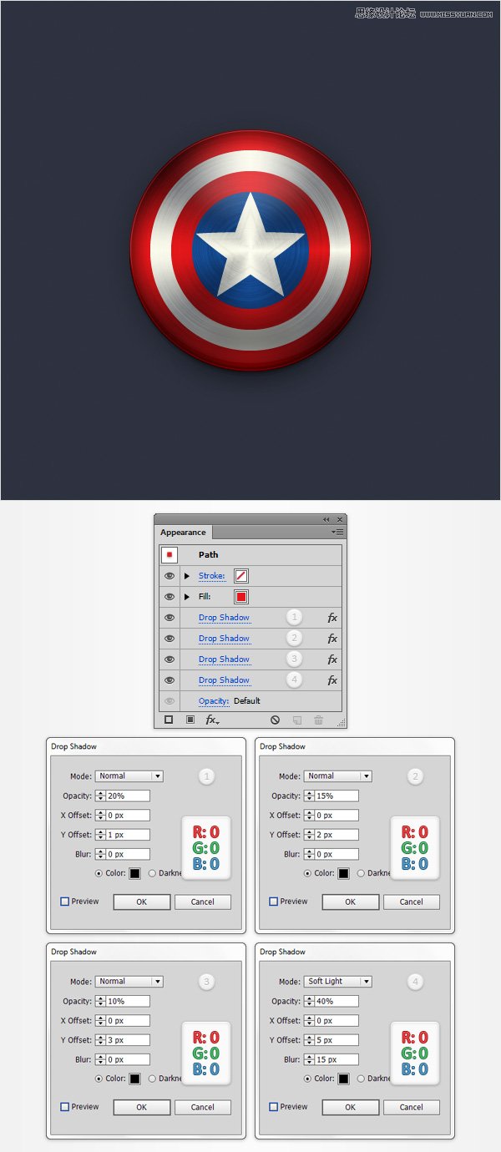501x1152 pixels.
Task: Click the Delete Selected Item trash icon
Action: (318, 720)
